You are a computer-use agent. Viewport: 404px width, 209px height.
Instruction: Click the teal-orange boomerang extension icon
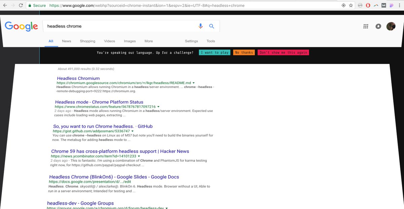click(x=376, y=5)
